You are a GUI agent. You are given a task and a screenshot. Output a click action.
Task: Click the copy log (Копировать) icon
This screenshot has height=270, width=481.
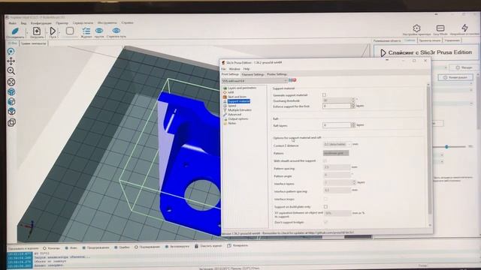click(x=228, y=245)
